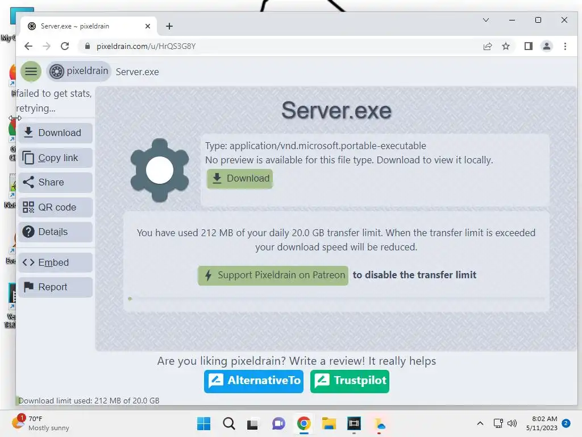The width and height of the screenshot is (582, 437).
Task: Report this file
Action: coord(55,287)
